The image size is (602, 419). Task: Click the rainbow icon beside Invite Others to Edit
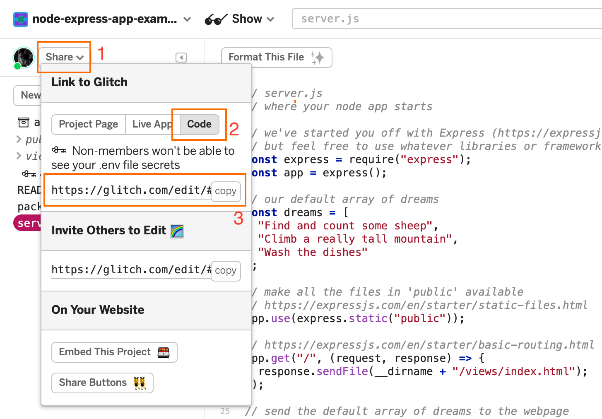click(177, 231)
